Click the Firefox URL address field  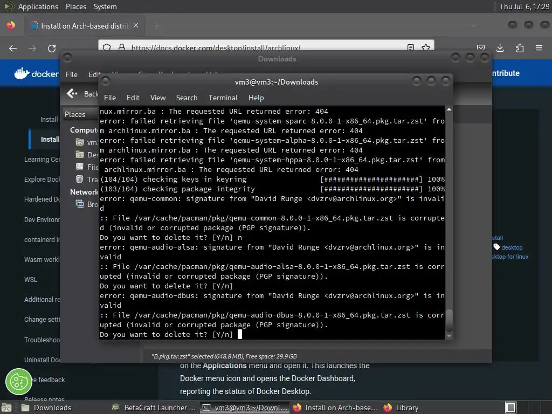[266, 47]
